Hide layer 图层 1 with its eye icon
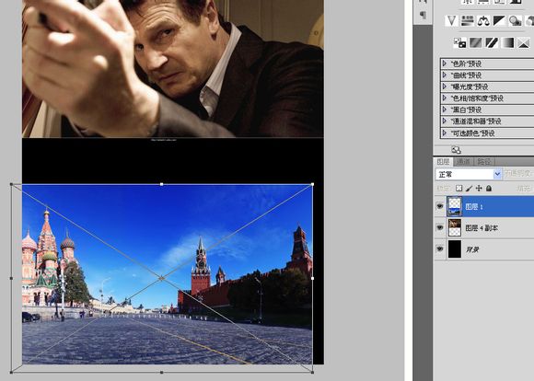Image resolution: width=534 pixels, height=381 pixels. click(440, 206)
